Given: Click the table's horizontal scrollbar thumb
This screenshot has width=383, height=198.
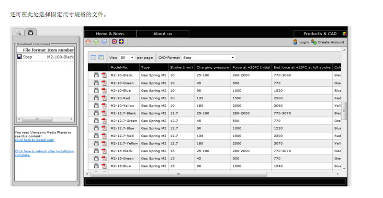Looking at the screenshot, I should pyautogui.click(x=179, y=174).
